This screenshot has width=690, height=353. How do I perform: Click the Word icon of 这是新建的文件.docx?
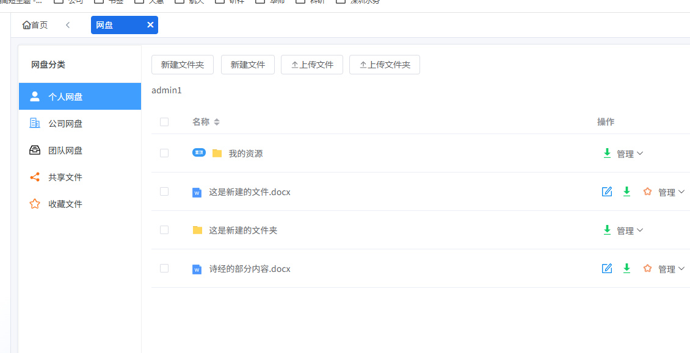pyautogui.click(x=197, y=192)
